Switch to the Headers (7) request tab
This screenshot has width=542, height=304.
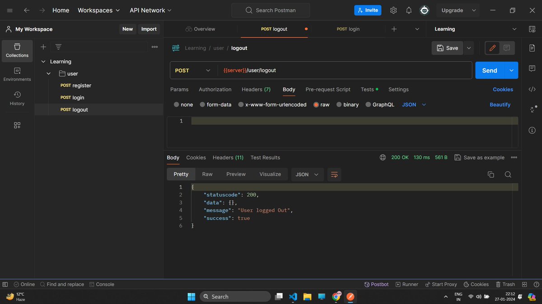pos(256,89)
